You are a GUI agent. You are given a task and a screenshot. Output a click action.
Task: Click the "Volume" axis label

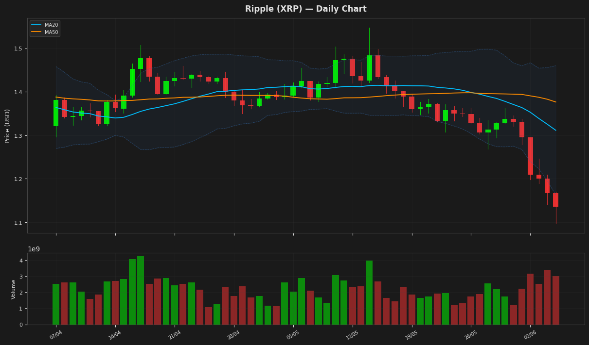tap(14, 289)
